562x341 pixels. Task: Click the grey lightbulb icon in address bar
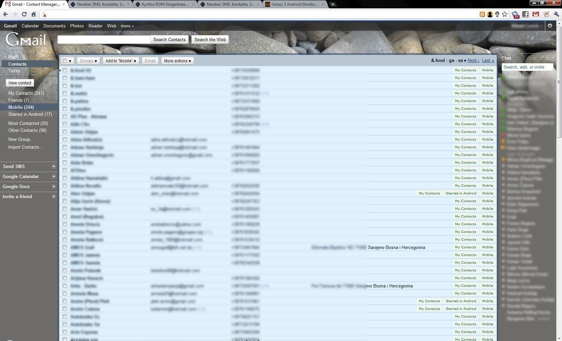[497, 14]
